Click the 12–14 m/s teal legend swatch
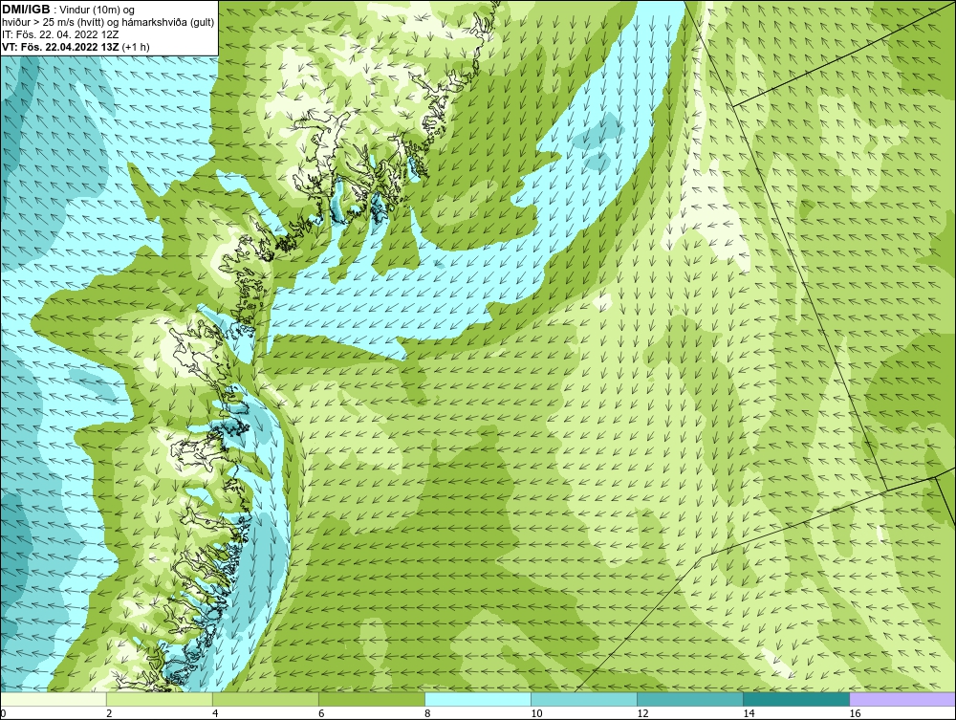Image resolution: width=956 pixels, height=720 pixels. pyautogui.click(x=689, y=699)
